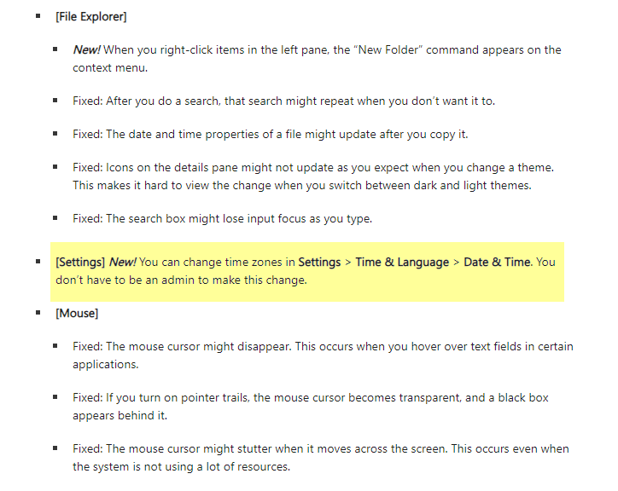Click bold "Time & Language" text
This screenshot has width=618, height=491.
pos(402,262)
